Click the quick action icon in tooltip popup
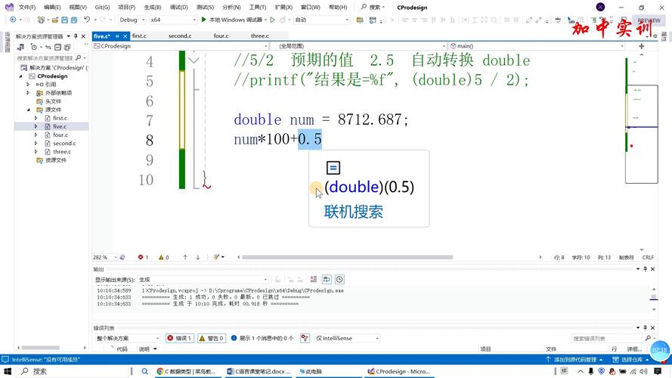Image resolution: width=672 pixels, height=378 pixels. coord(333,168)
